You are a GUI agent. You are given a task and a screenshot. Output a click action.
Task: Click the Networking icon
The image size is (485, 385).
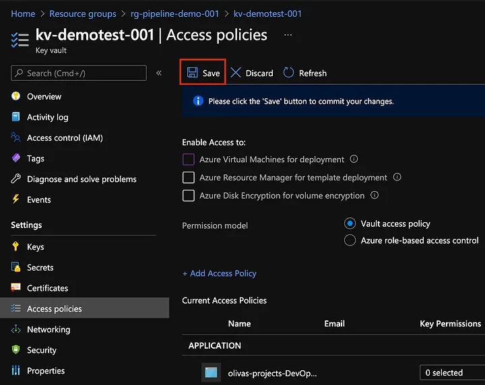pos(15,329)
